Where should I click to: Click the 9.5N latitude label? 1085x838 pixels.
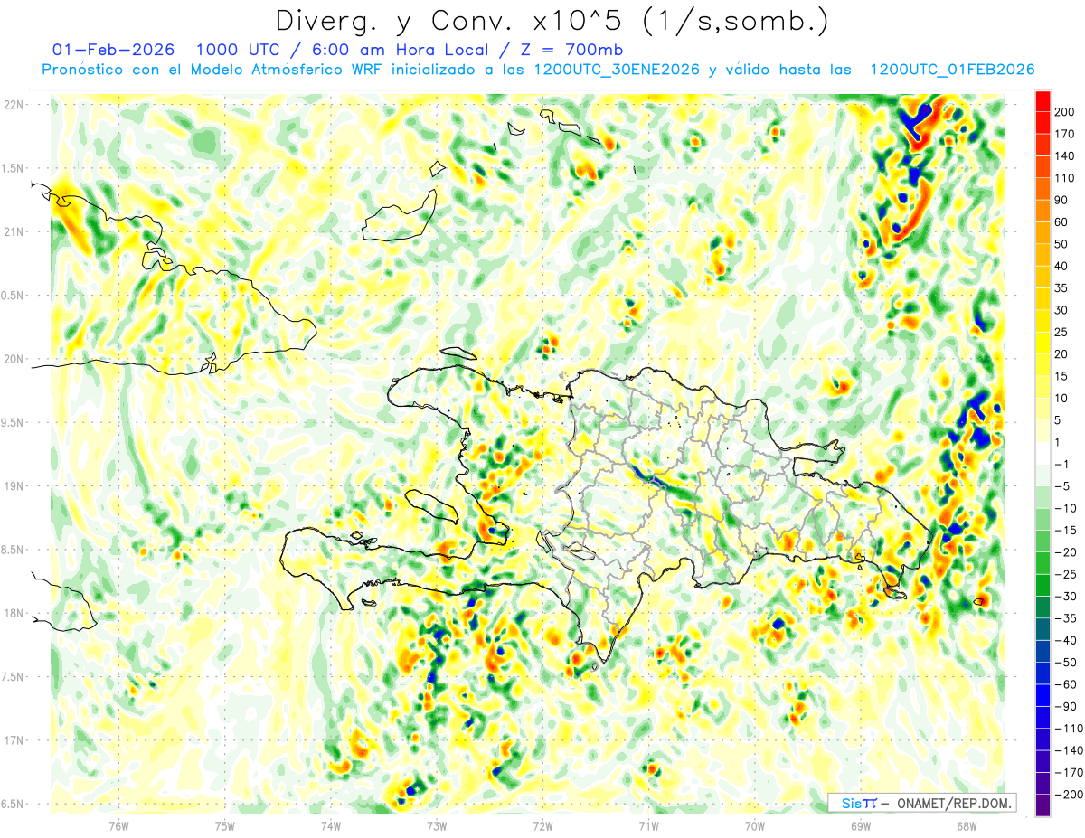[14, 422]
